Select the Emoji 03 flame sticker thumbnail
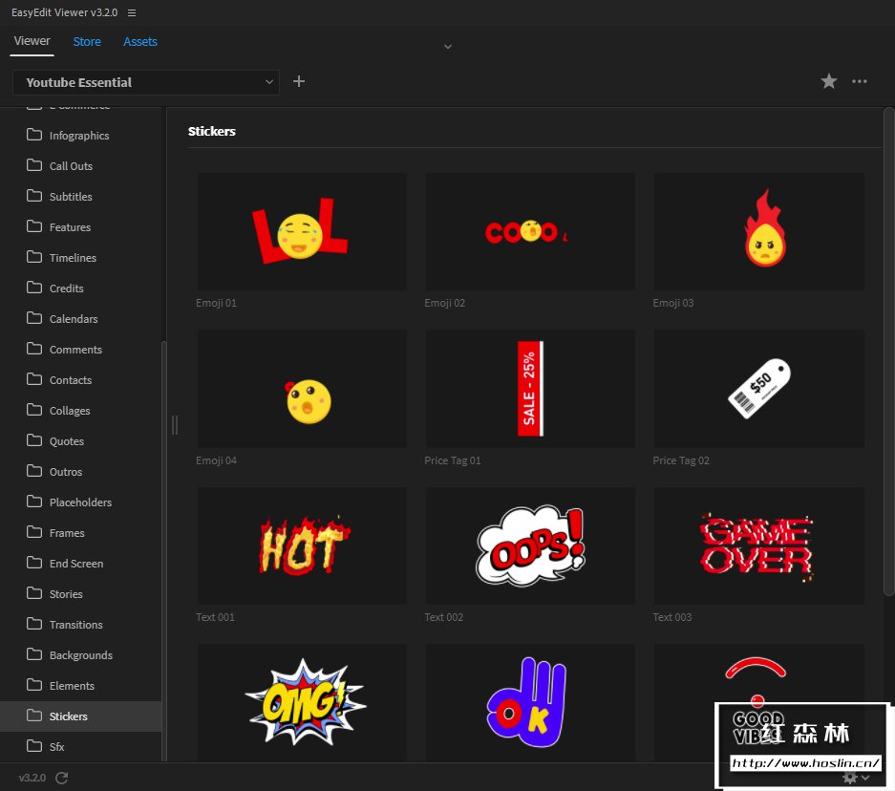895x791 pixels. [x=758, y=232]
